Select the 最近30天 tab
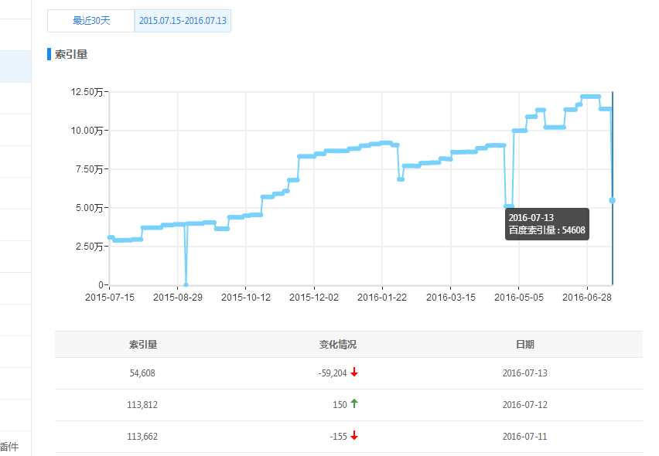This screenshot has width=659, height=456. (91, 21)
